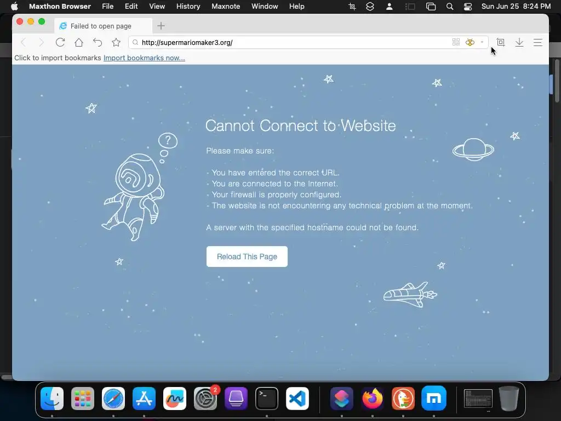This screenshot has height=421, width=561.
Task: Select the Failed to open page tab
Action: pos(103,26)
